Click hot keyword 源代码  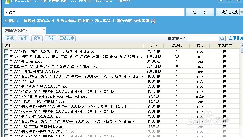[29, 21]
